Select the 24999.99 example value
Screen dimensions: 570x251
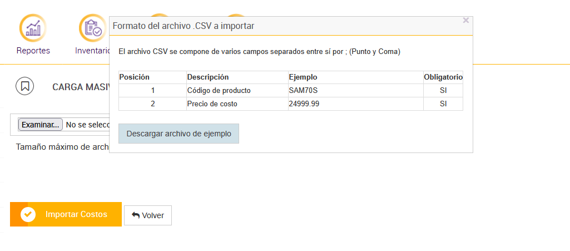point(304,104)
